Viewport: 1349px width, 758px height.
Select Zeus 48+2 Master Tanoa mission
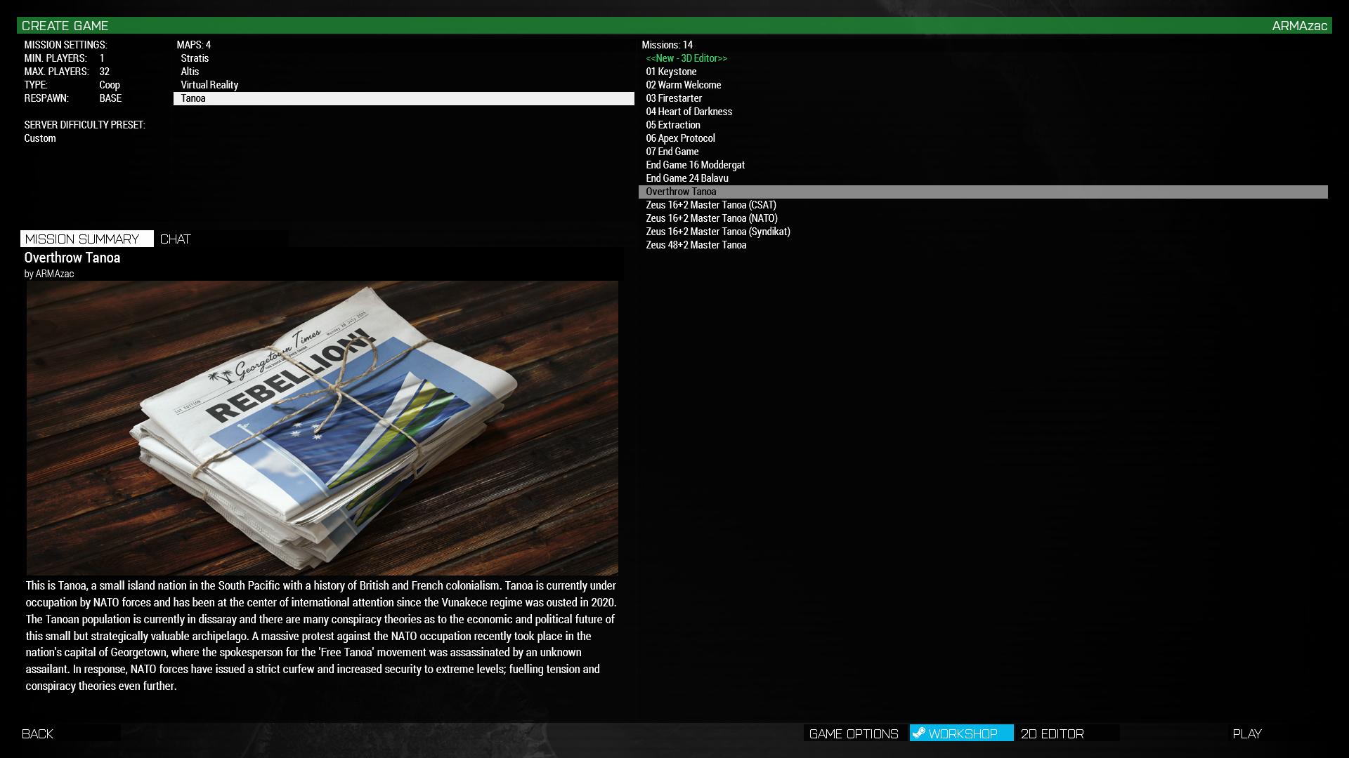(x=696, y=245)
